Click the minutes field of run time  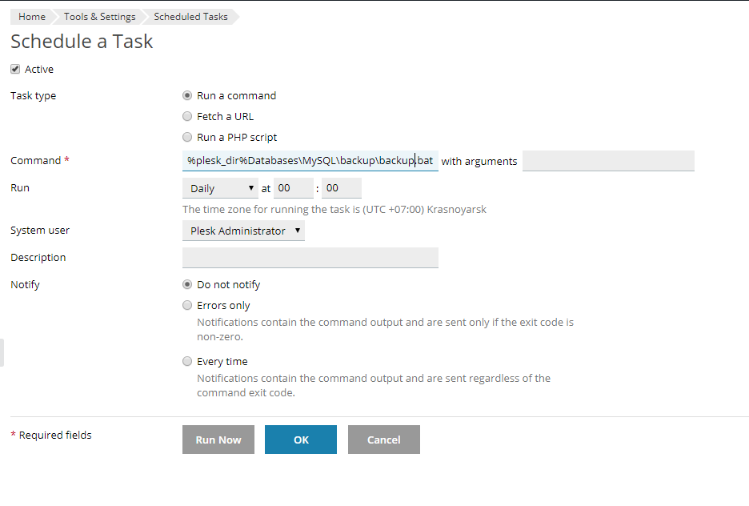(341, 189)
